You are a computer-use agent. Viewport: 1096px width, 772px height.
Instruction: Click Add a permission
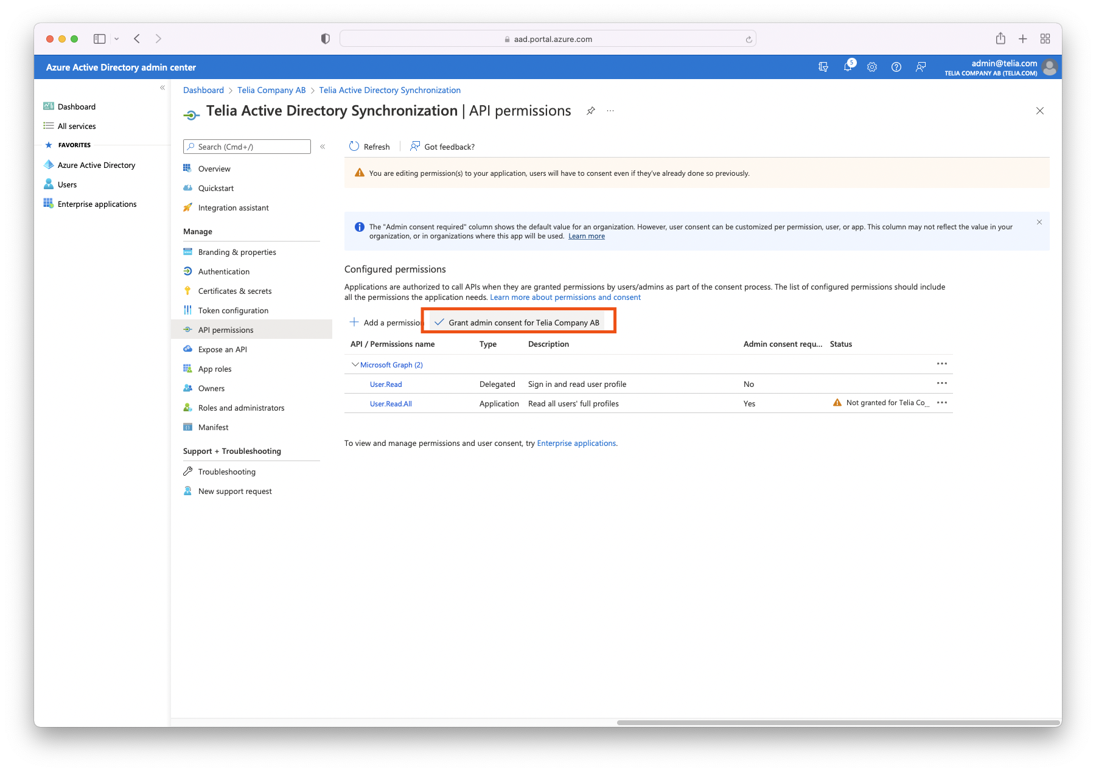386,322
